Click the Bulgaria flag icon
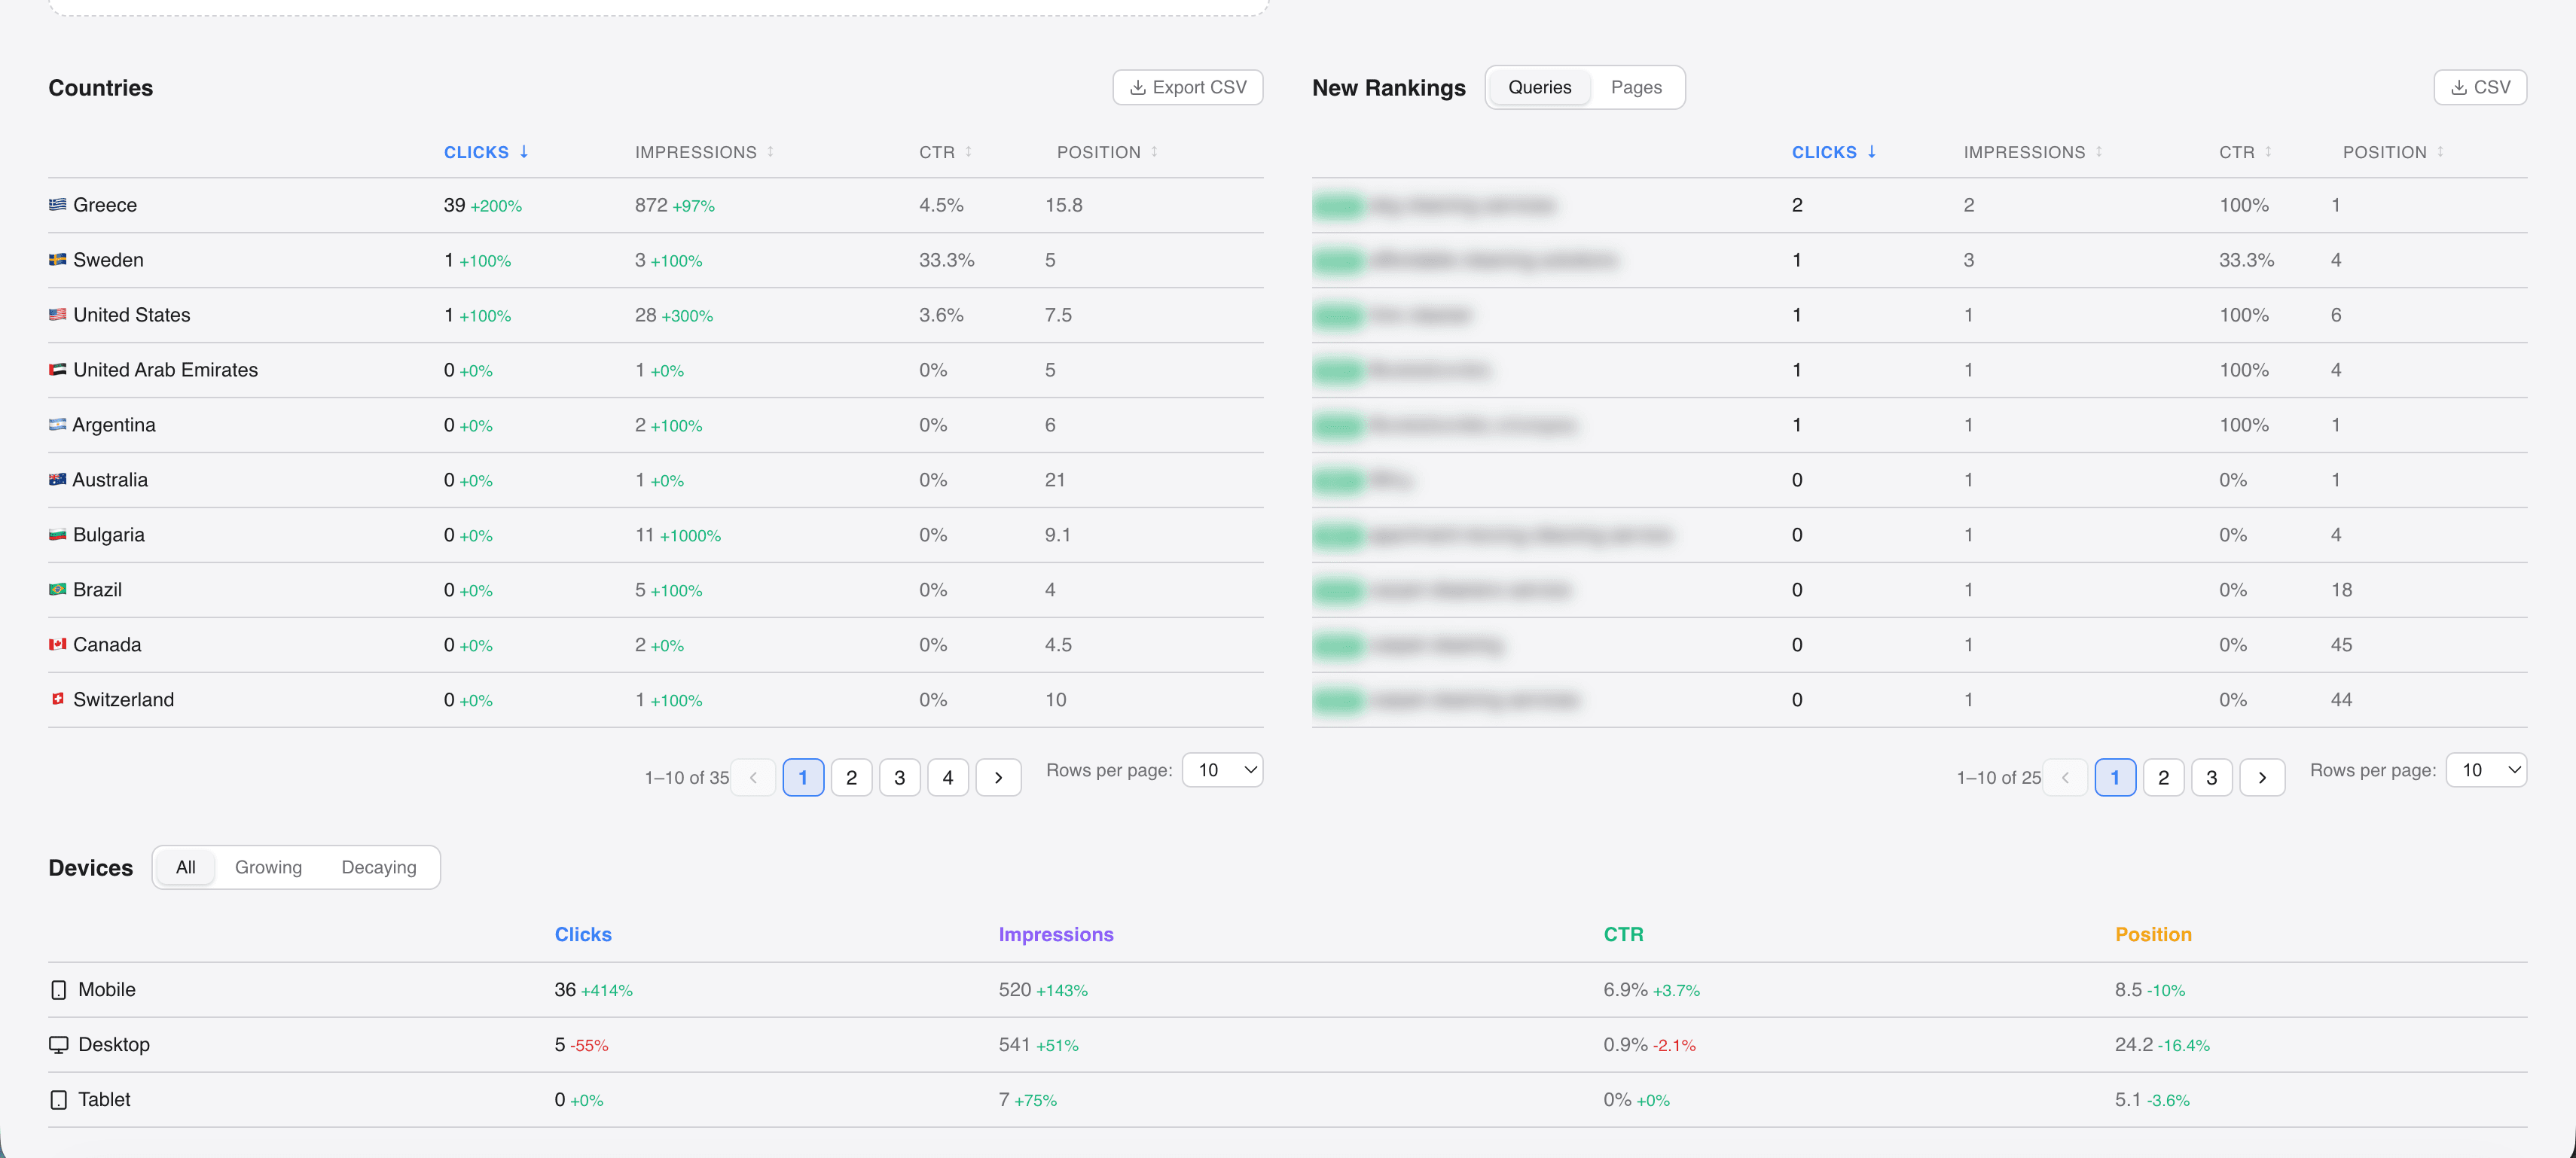The width and height of the screenshot is (2576, 1158). point(58,535)
